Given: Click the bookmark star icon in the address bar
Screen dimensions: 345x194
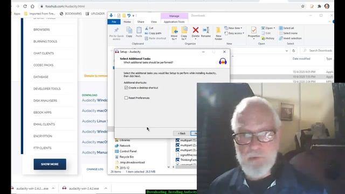Looking at the screenshot, I should 303,6.
